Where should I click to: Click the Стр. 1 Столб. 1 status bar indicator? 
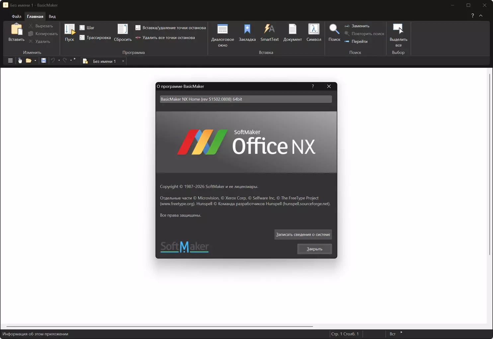click(345, 334)
